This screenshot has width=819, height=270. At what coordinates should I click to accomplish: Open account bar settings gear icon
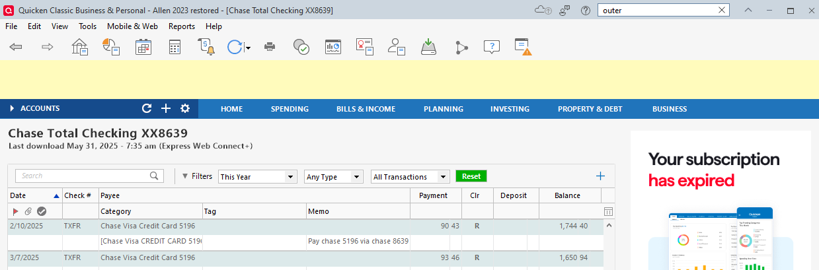(185, 109)
